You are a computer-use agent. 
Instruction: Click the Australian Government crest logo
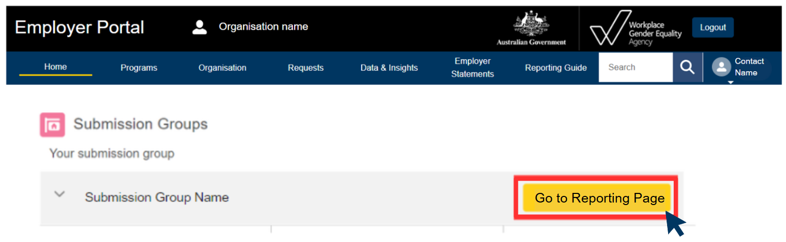pos(531,28)
